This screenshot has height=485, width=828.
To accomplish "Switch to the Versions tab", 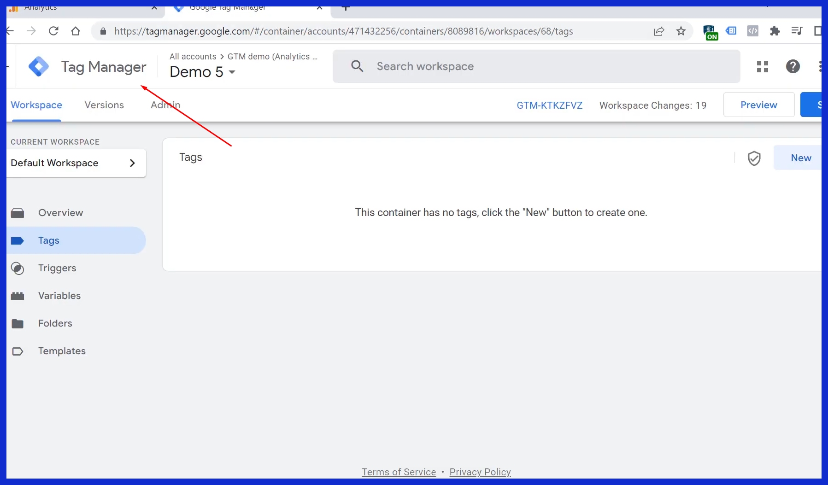I will coord(104,105).
